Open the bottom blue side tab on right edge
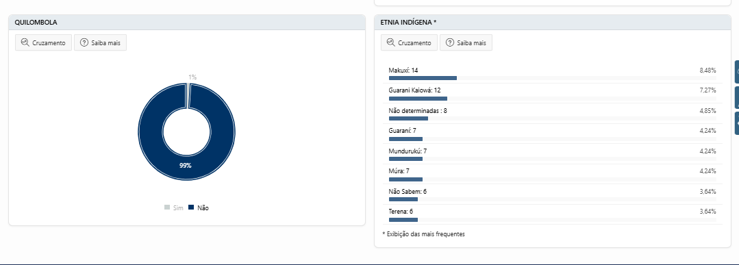 737,123
